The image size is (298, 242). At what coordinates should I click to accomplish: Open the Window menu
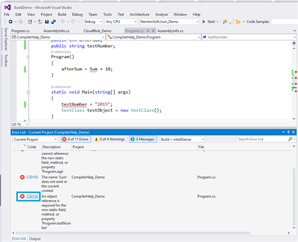pos(180,15)
